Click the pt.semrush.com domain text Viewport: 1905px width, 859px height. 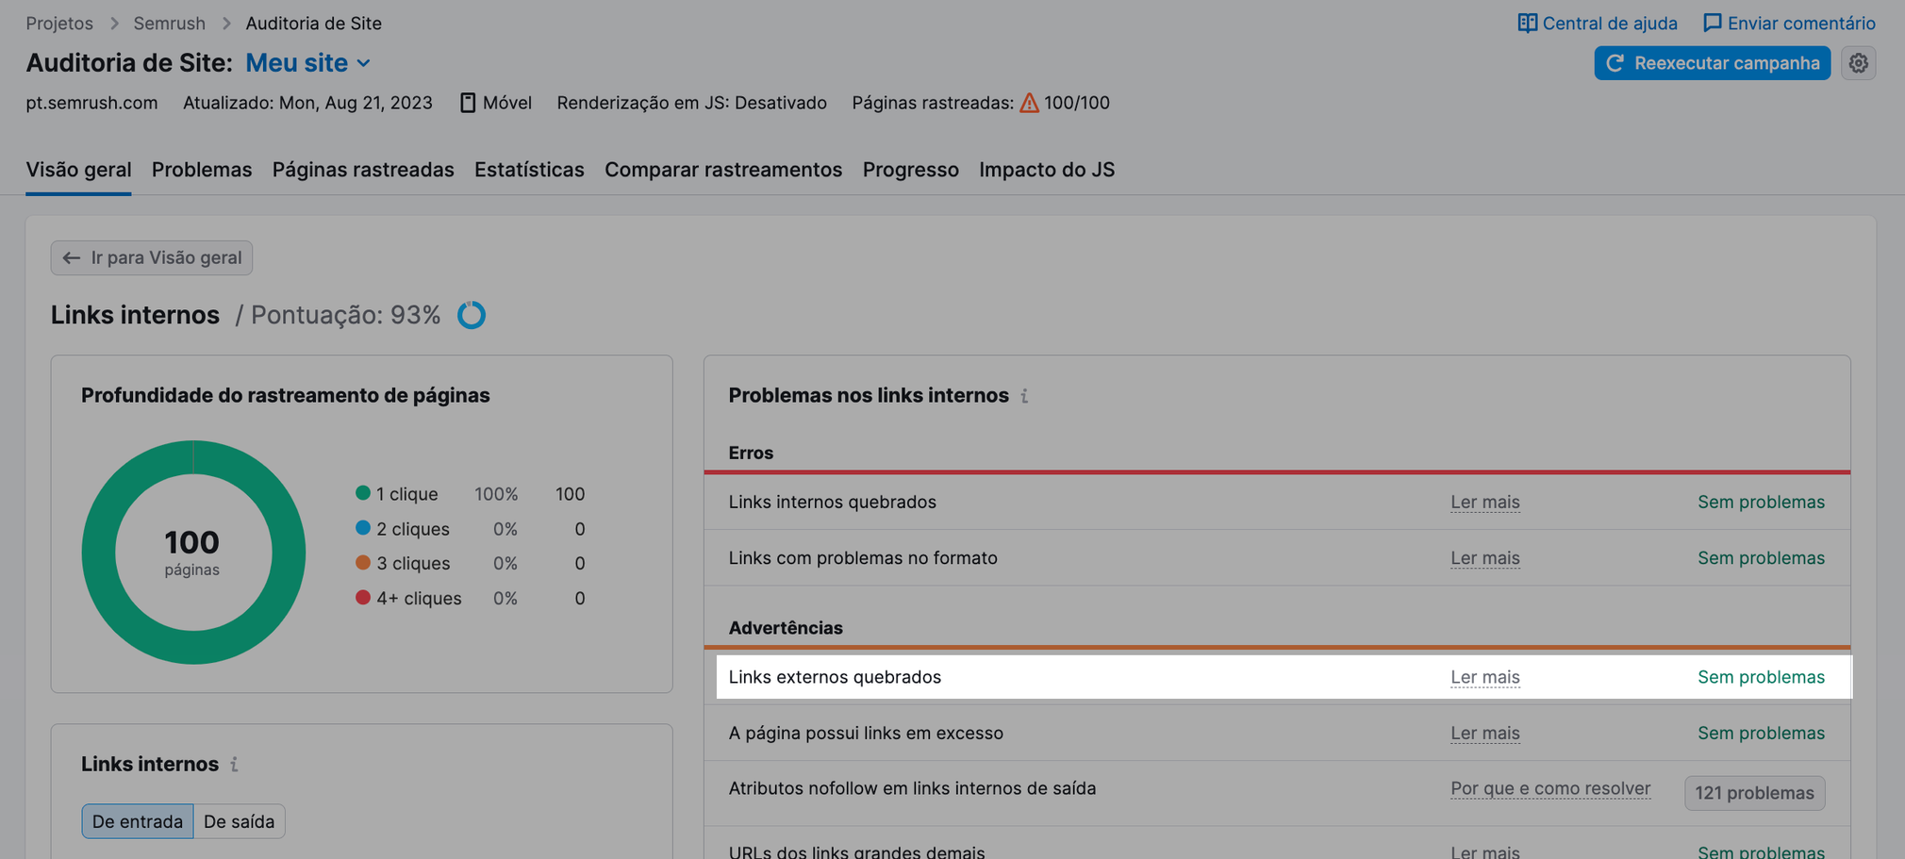click(91, 103)
